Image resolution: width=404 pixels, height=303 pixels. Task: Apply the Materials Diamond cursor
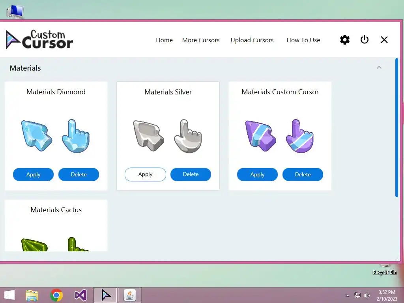click(x=33, y=174)
